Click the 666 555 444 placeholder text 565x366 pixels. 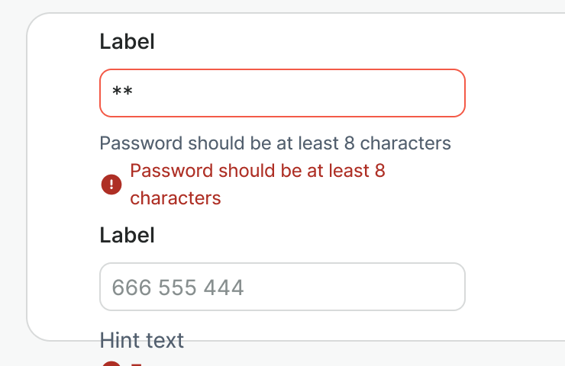point(178,287)
